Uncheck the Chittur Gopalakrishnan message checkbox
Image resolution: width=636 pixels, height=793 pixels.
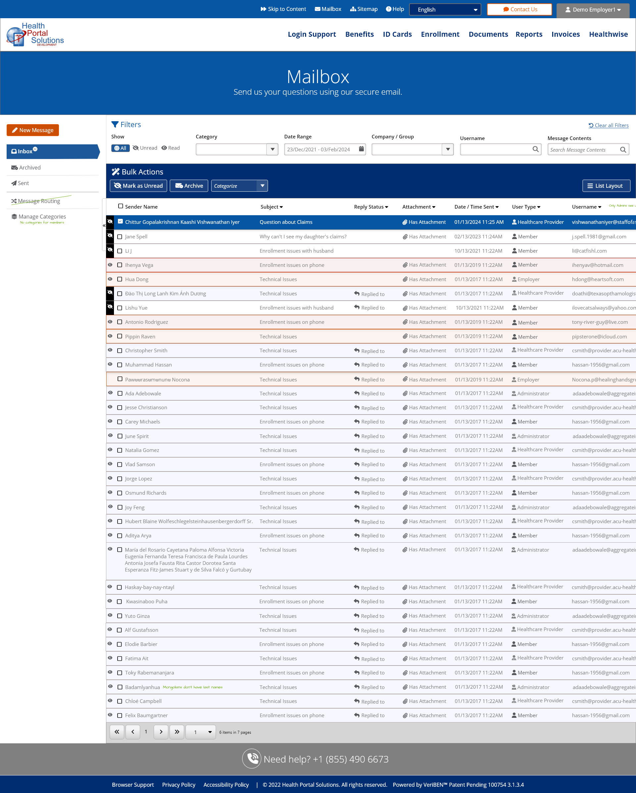(x=120, y=222)
